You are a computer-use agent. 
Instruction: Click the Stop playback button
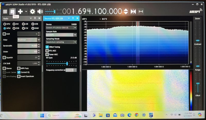pos(12,12)
